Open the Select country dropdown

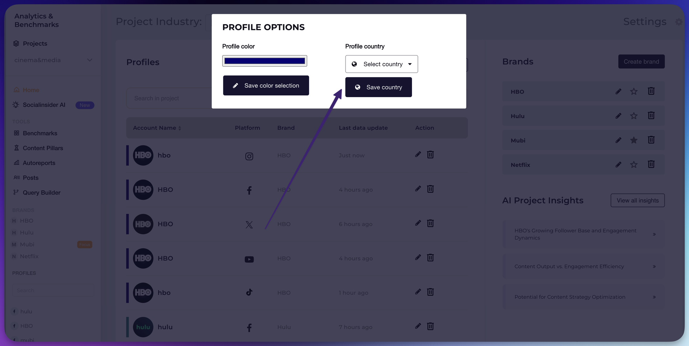coord(381,64)
